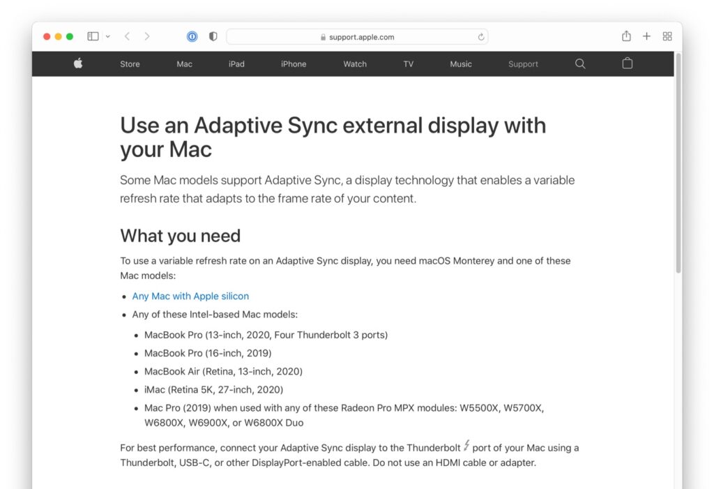Screen dimensions: 714x489
Task: Click the page vertical scrollbar
Action: [678, 163]
